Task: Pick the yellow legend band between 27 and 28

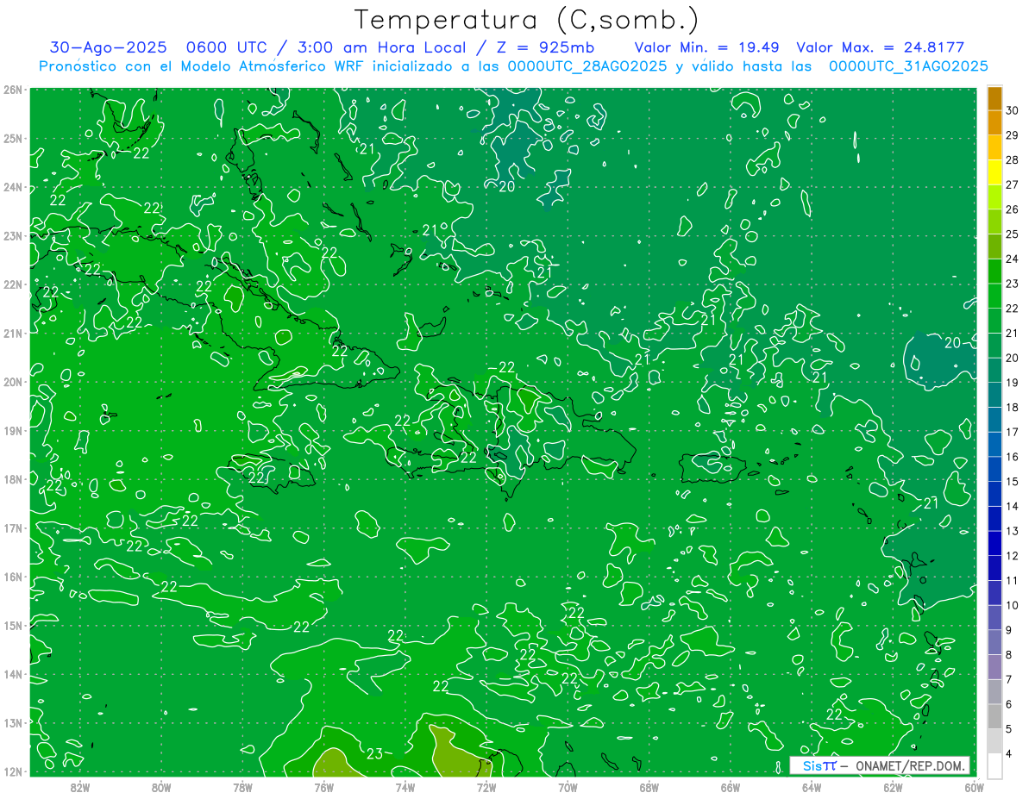Action: click(x=994, y=172)
